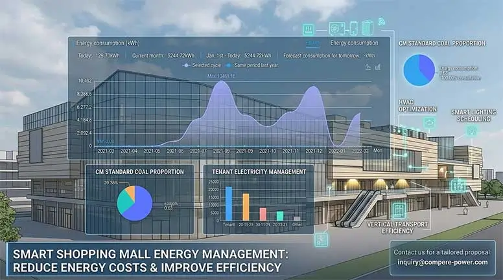Click the HVAC Optimization cloud icon
503x280 pixels.
(429, 123)
